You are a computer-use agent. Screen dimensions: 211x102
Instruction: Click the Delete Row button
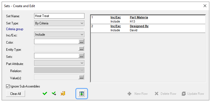pyautogui.click(x=165, y=94)
